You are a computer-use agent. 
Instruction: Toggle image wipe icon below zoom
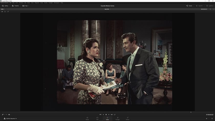tap(2, 12)
